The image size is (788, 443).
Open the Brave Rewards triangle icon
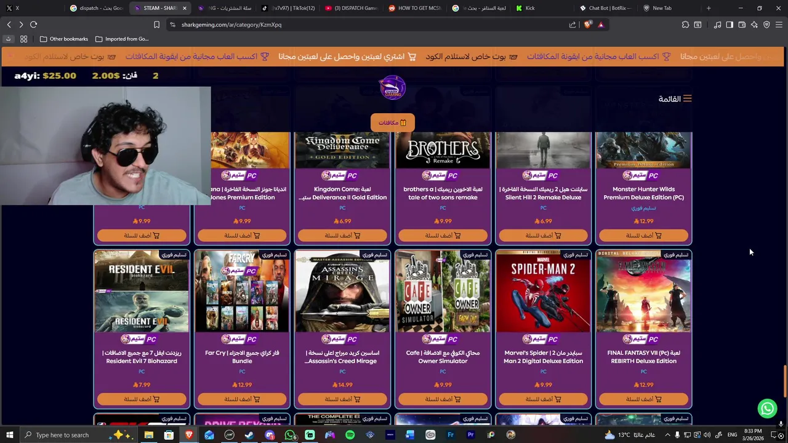point(601,25)
